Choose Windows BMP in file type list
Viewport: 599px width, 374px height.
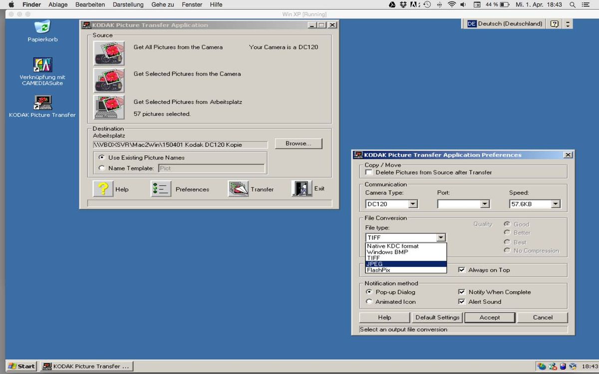pos(406,252)
